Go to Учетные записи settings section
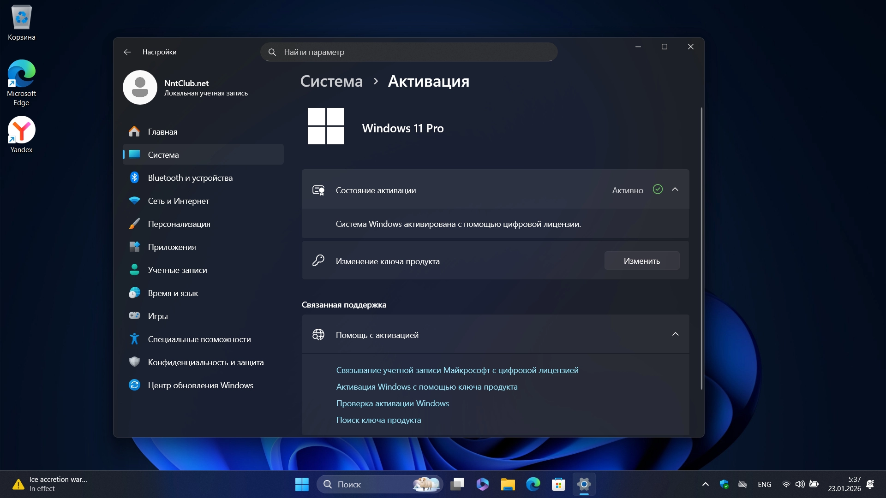 (x=177, y=270)
